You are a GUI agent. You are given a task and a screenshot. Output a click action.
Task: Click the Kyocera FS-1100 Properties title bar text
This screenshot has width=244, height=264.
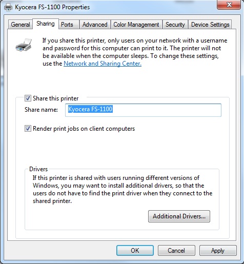pyautogui.click(x=52, y=7)
